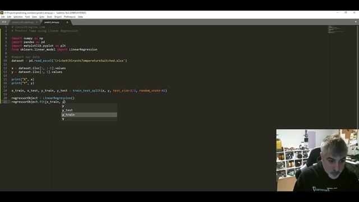Choose y_train from autocomplete list

[89, 114]
